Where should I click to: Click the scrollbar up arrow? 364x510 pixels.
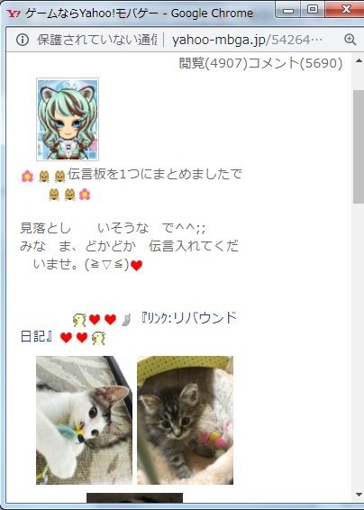point(359,61)
